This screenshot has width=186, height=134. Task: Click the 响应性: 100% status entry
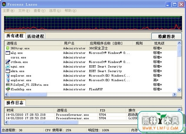[x=99, y=130]
